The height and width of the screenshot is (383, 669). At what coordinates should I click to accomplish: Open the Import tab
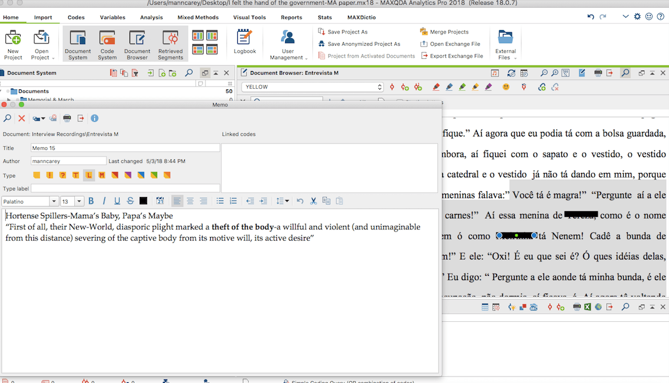(x=43, y=18)
